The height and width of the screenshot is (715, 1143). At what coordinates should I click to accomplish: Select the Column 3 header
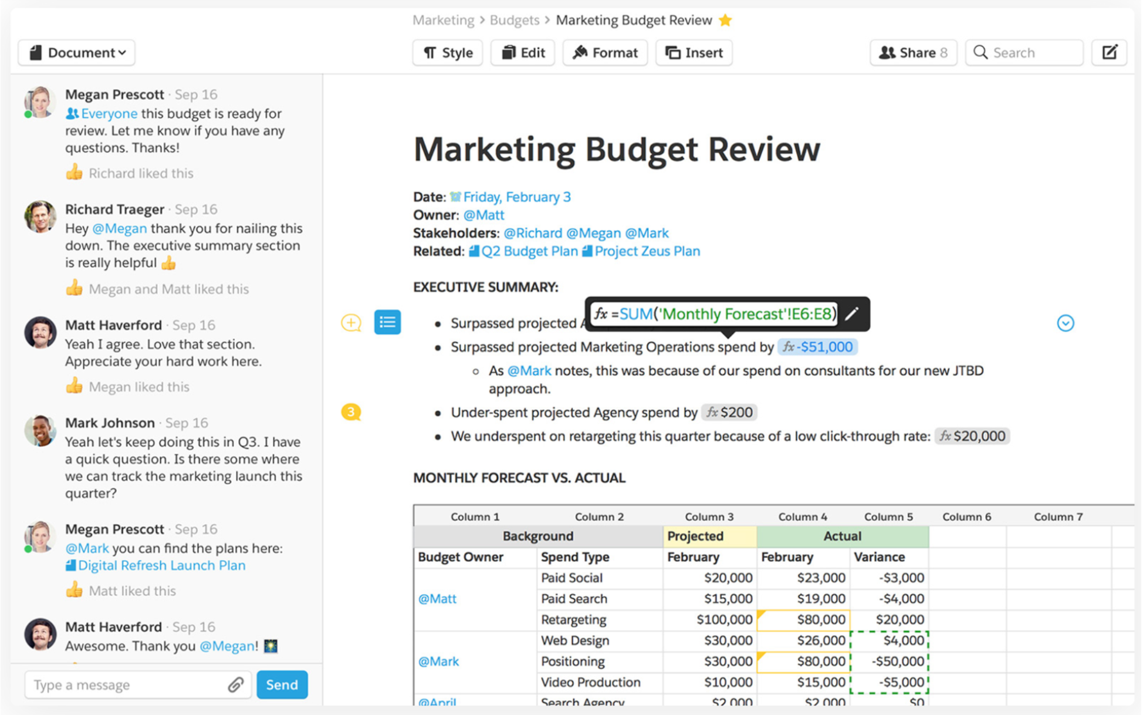tap(709, 517)
